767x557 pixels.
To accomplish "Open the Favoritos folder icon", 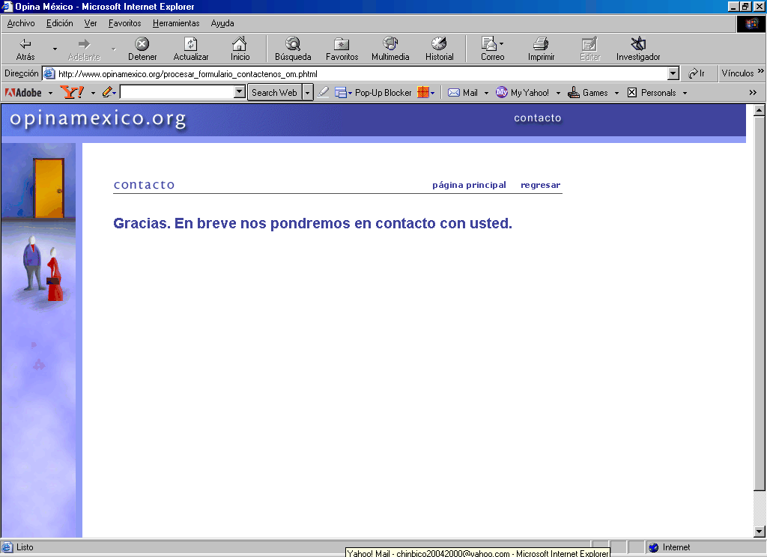I will click(x=342, y=44).
